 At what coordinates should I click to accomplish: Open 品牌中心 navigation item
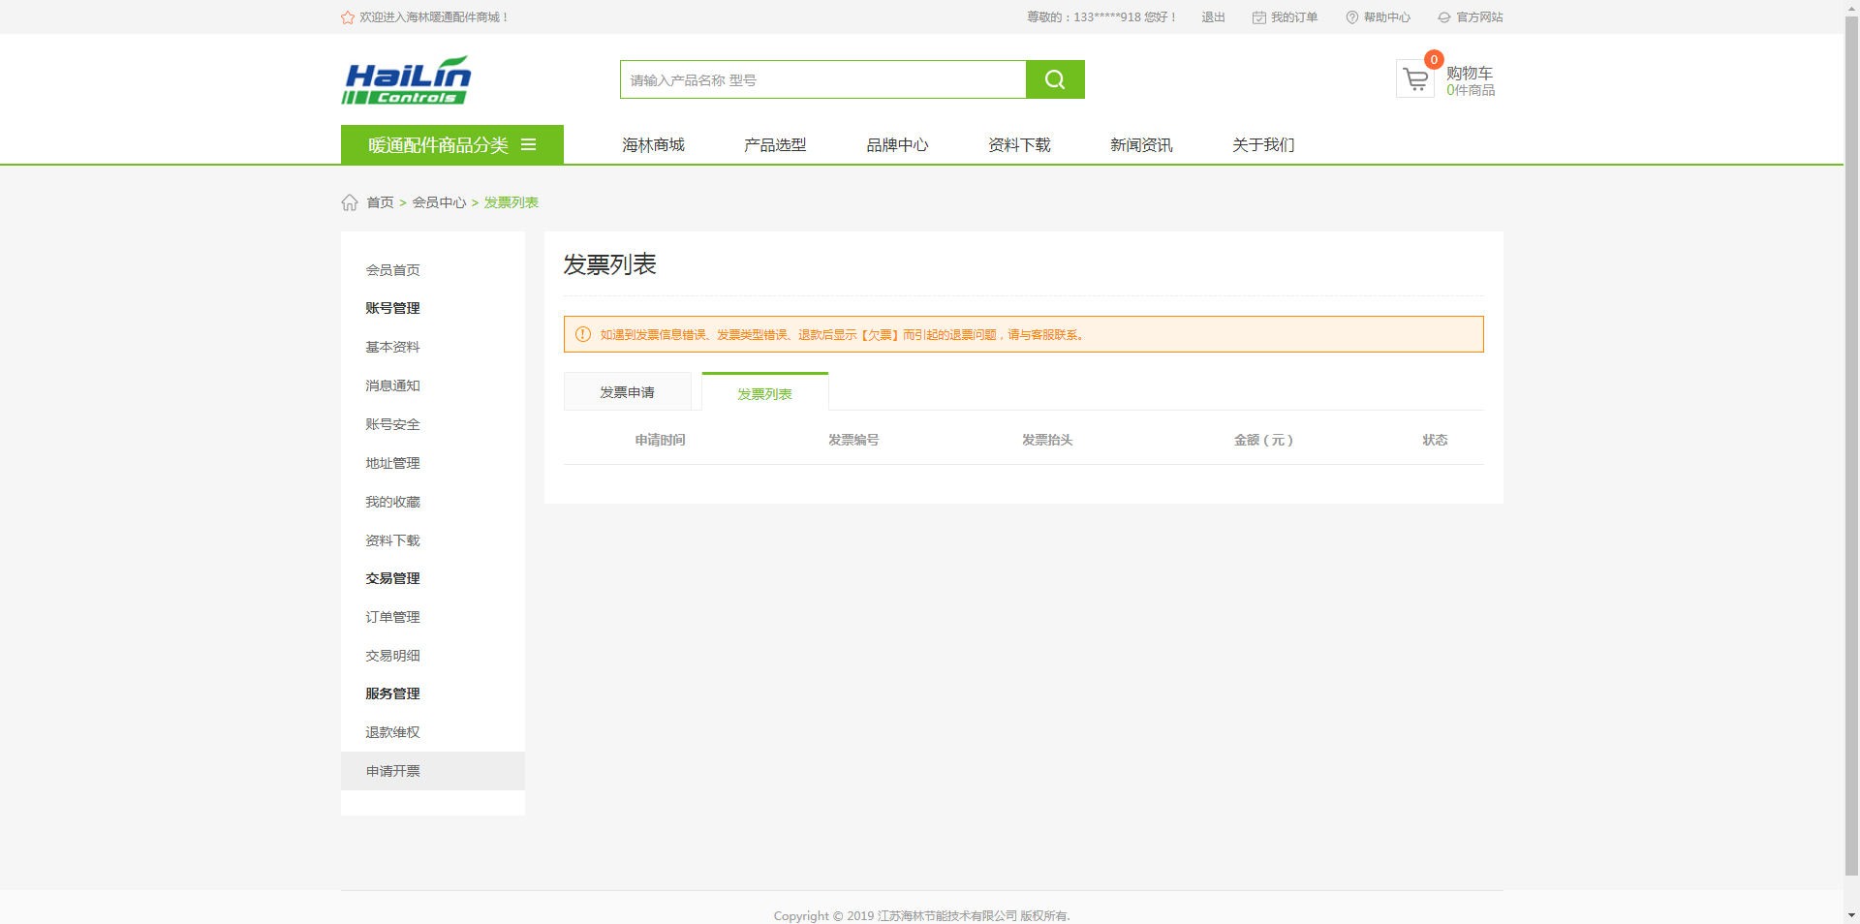897,144
